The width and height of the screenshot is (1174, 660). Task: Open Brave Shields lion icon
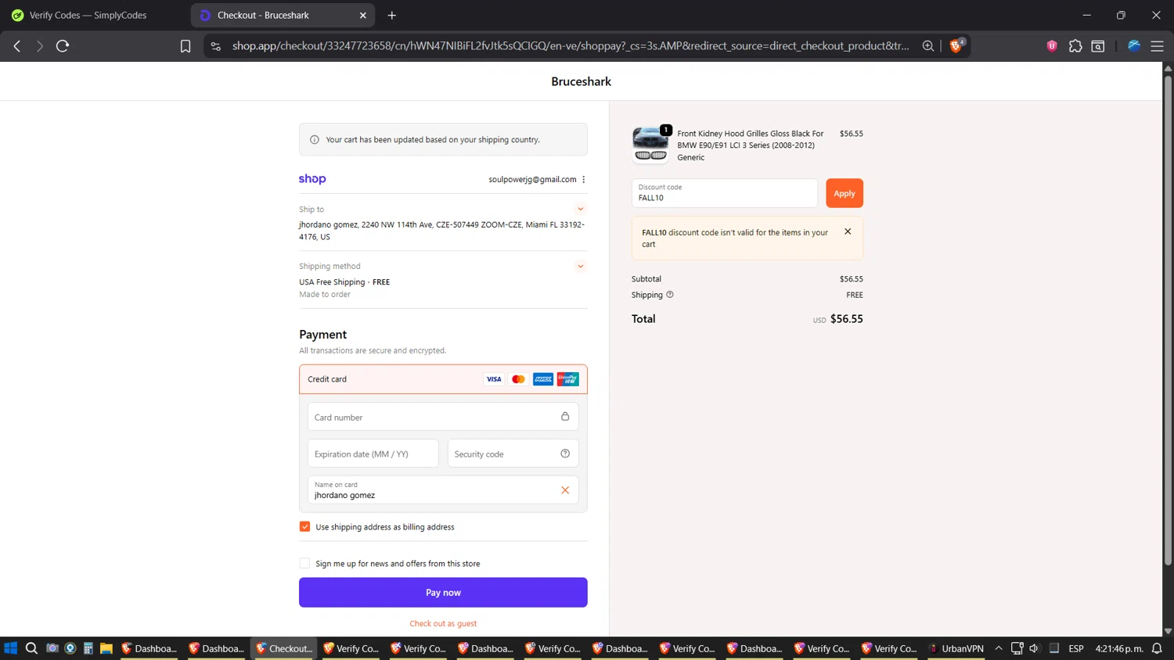coord(956,46)
